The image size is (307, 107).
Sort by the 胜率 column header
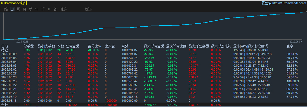(x=290, y=46)
